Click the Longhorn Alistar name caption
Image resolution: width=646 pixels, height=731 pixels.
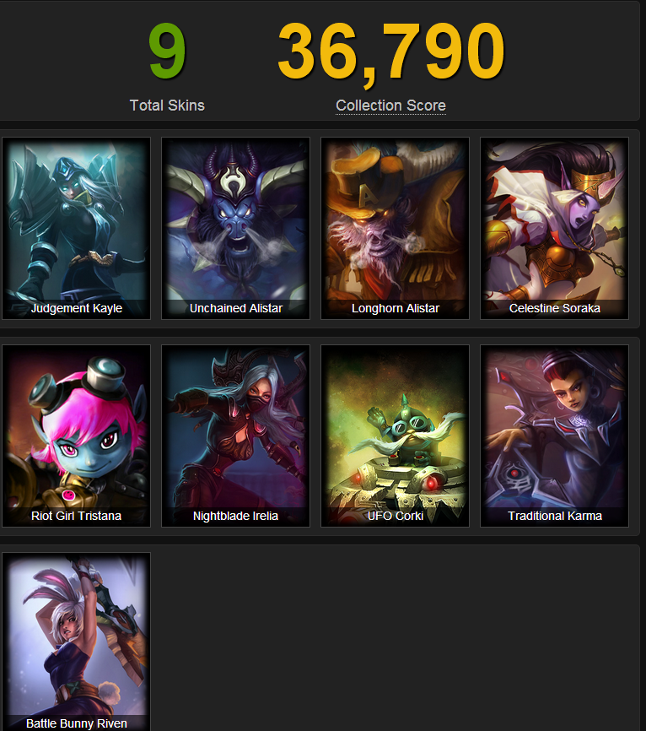point(396,308)
